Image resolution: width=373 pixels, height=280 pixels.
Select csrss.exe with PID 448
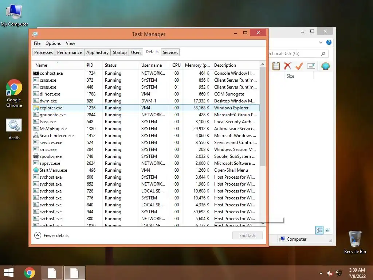[x=146, y=87]
